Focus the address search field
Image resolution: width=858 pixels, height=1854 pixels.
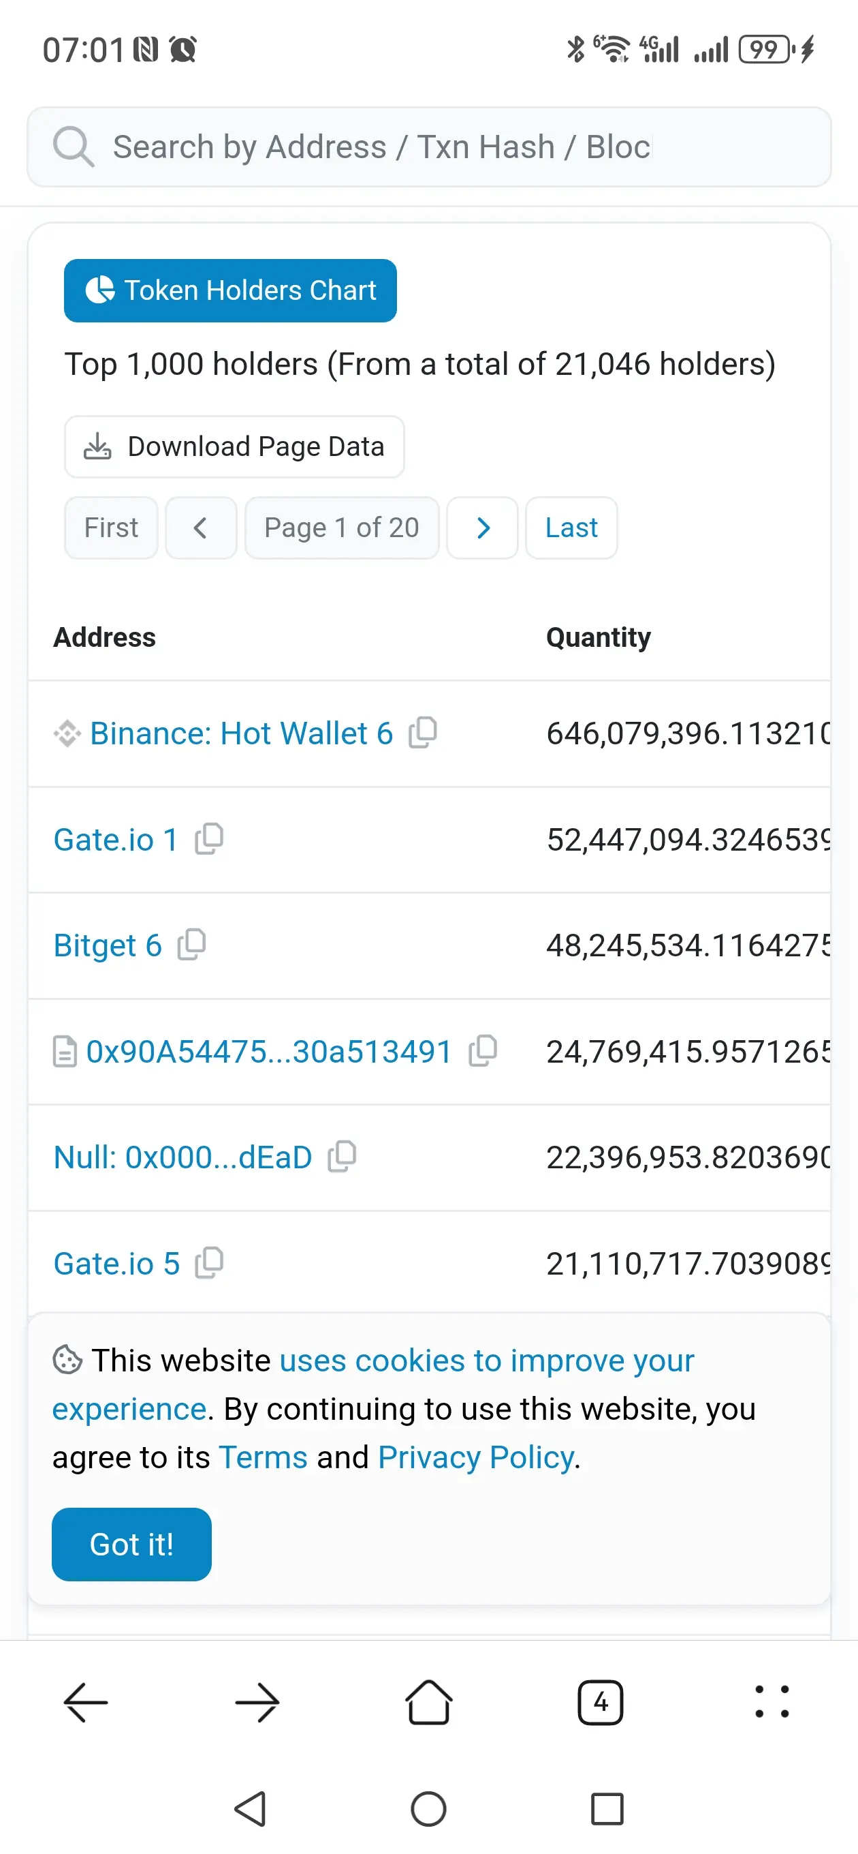pos(428,147)
